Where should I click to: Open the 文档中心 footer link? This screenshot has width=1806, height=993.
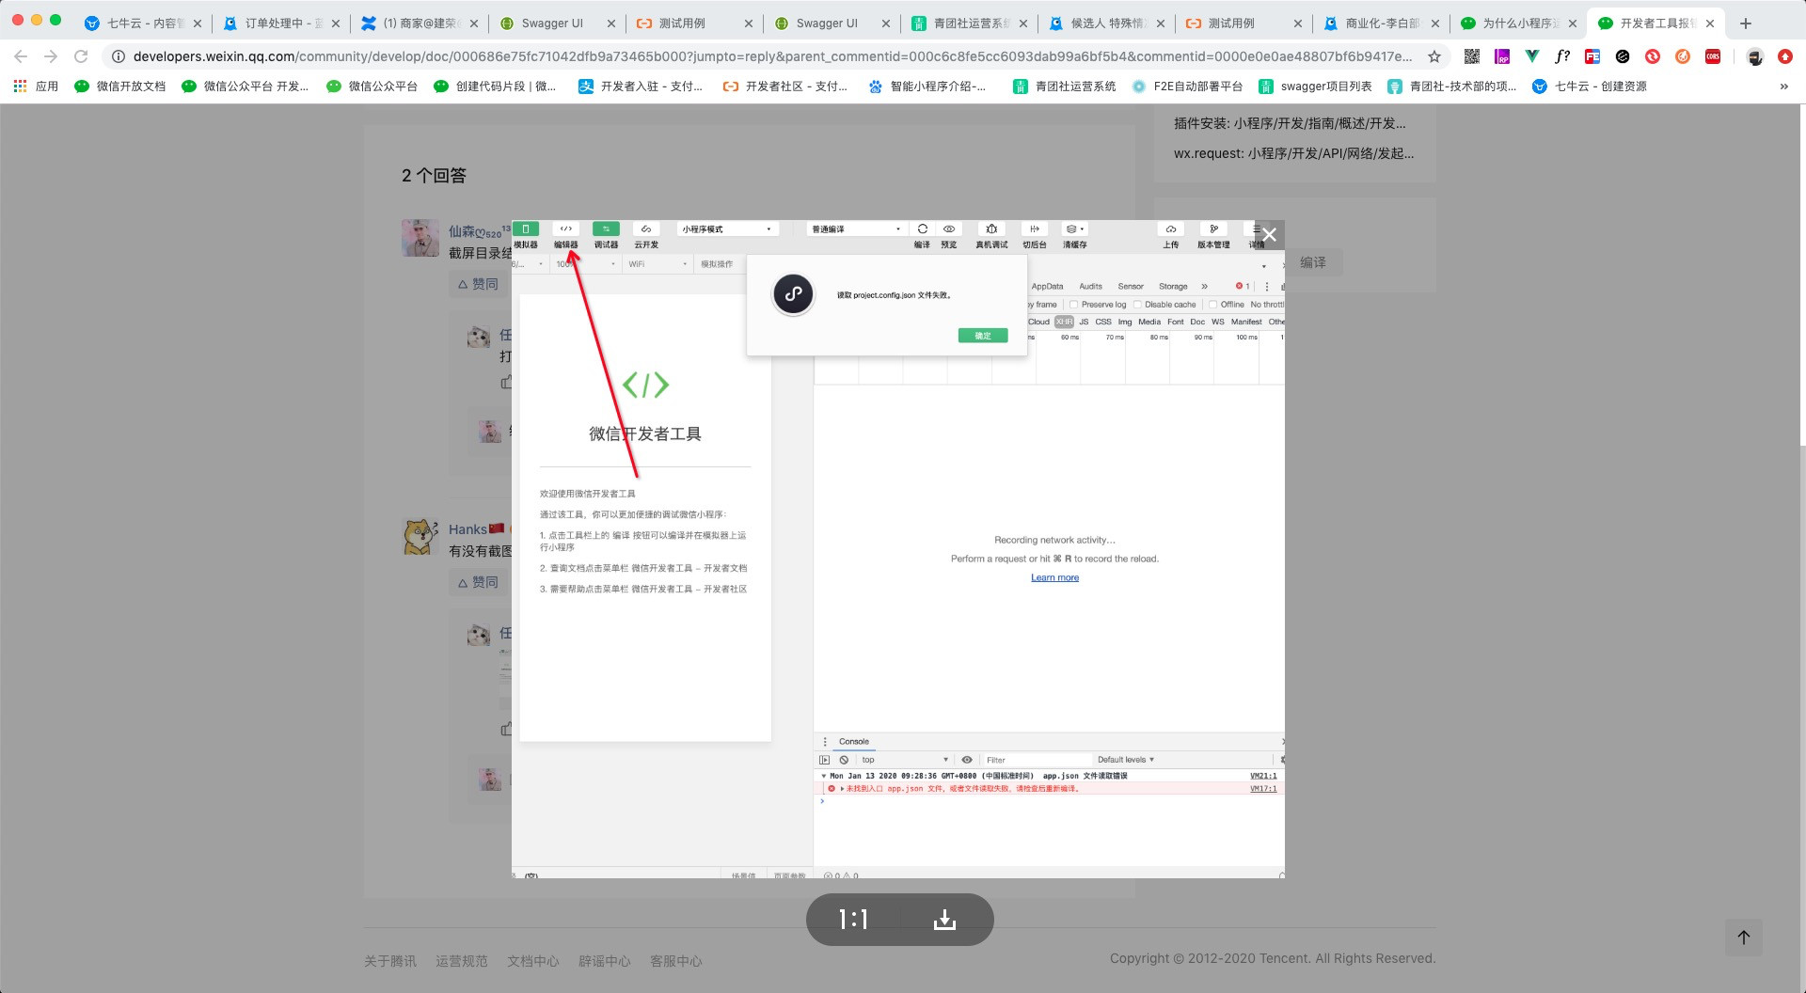coord(533,961)
